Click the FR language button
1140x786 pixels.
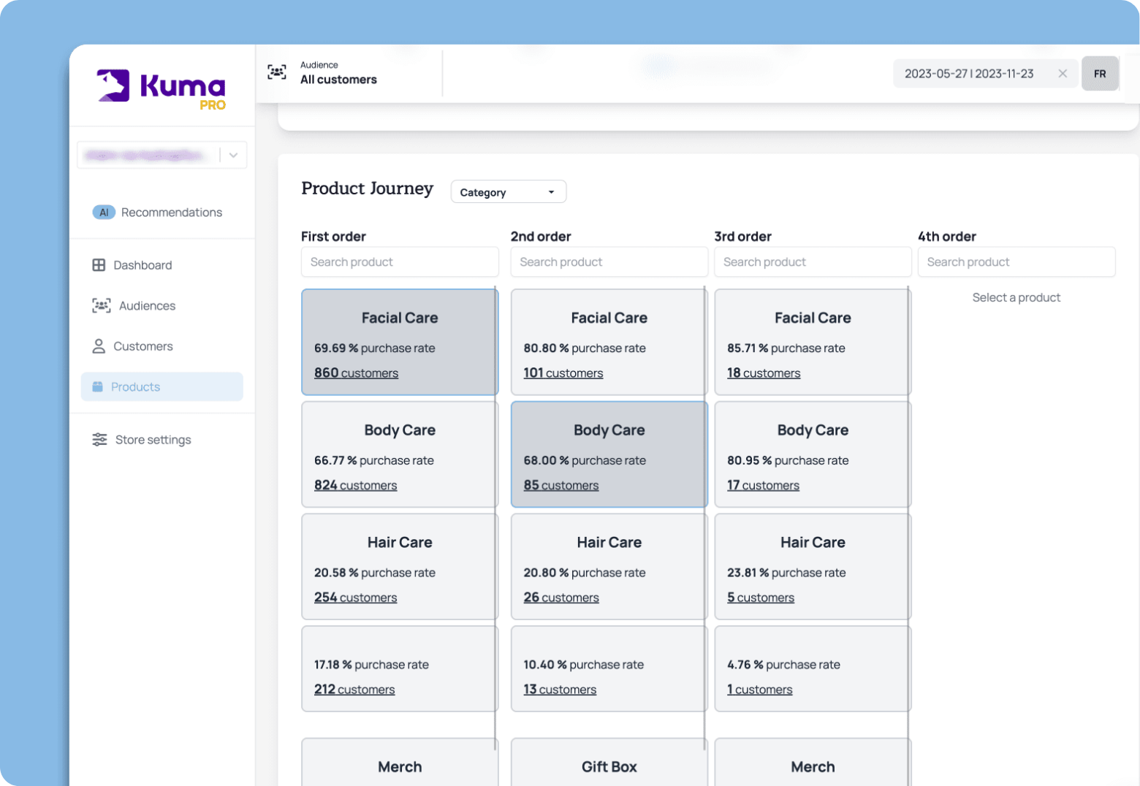click(x=1100, y=73)
